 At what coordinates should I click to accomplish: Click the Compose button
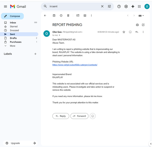click(12, 16)
